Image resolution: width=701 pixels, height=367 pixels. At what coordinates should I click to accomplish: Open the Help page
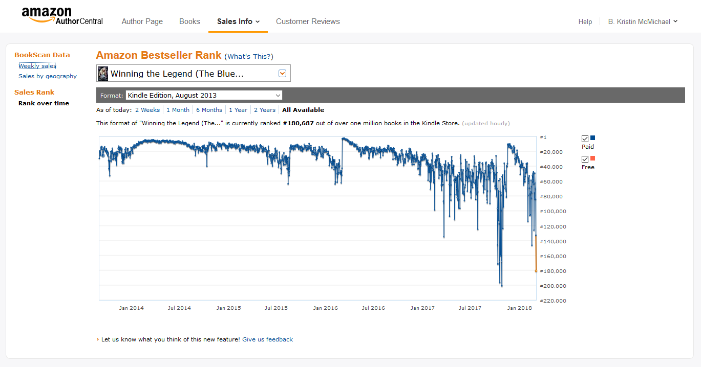coord(585,21)
